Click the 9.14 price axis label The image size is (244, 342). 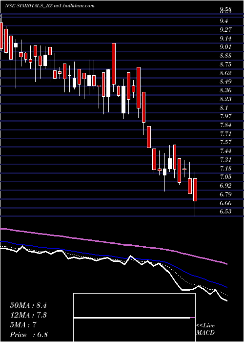coord(225,39)
